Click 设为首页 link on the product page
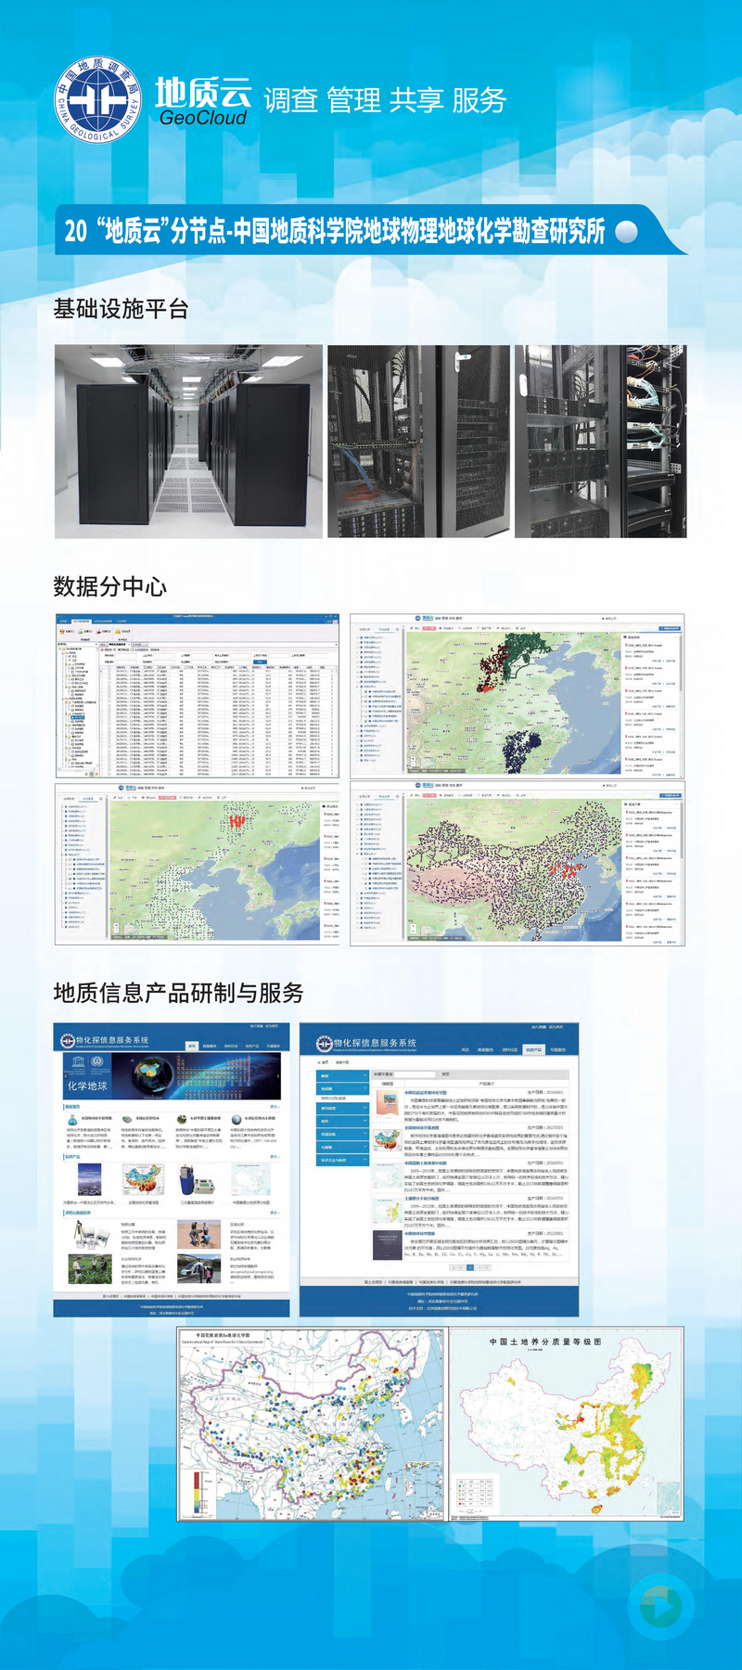 coord(556,1027)
